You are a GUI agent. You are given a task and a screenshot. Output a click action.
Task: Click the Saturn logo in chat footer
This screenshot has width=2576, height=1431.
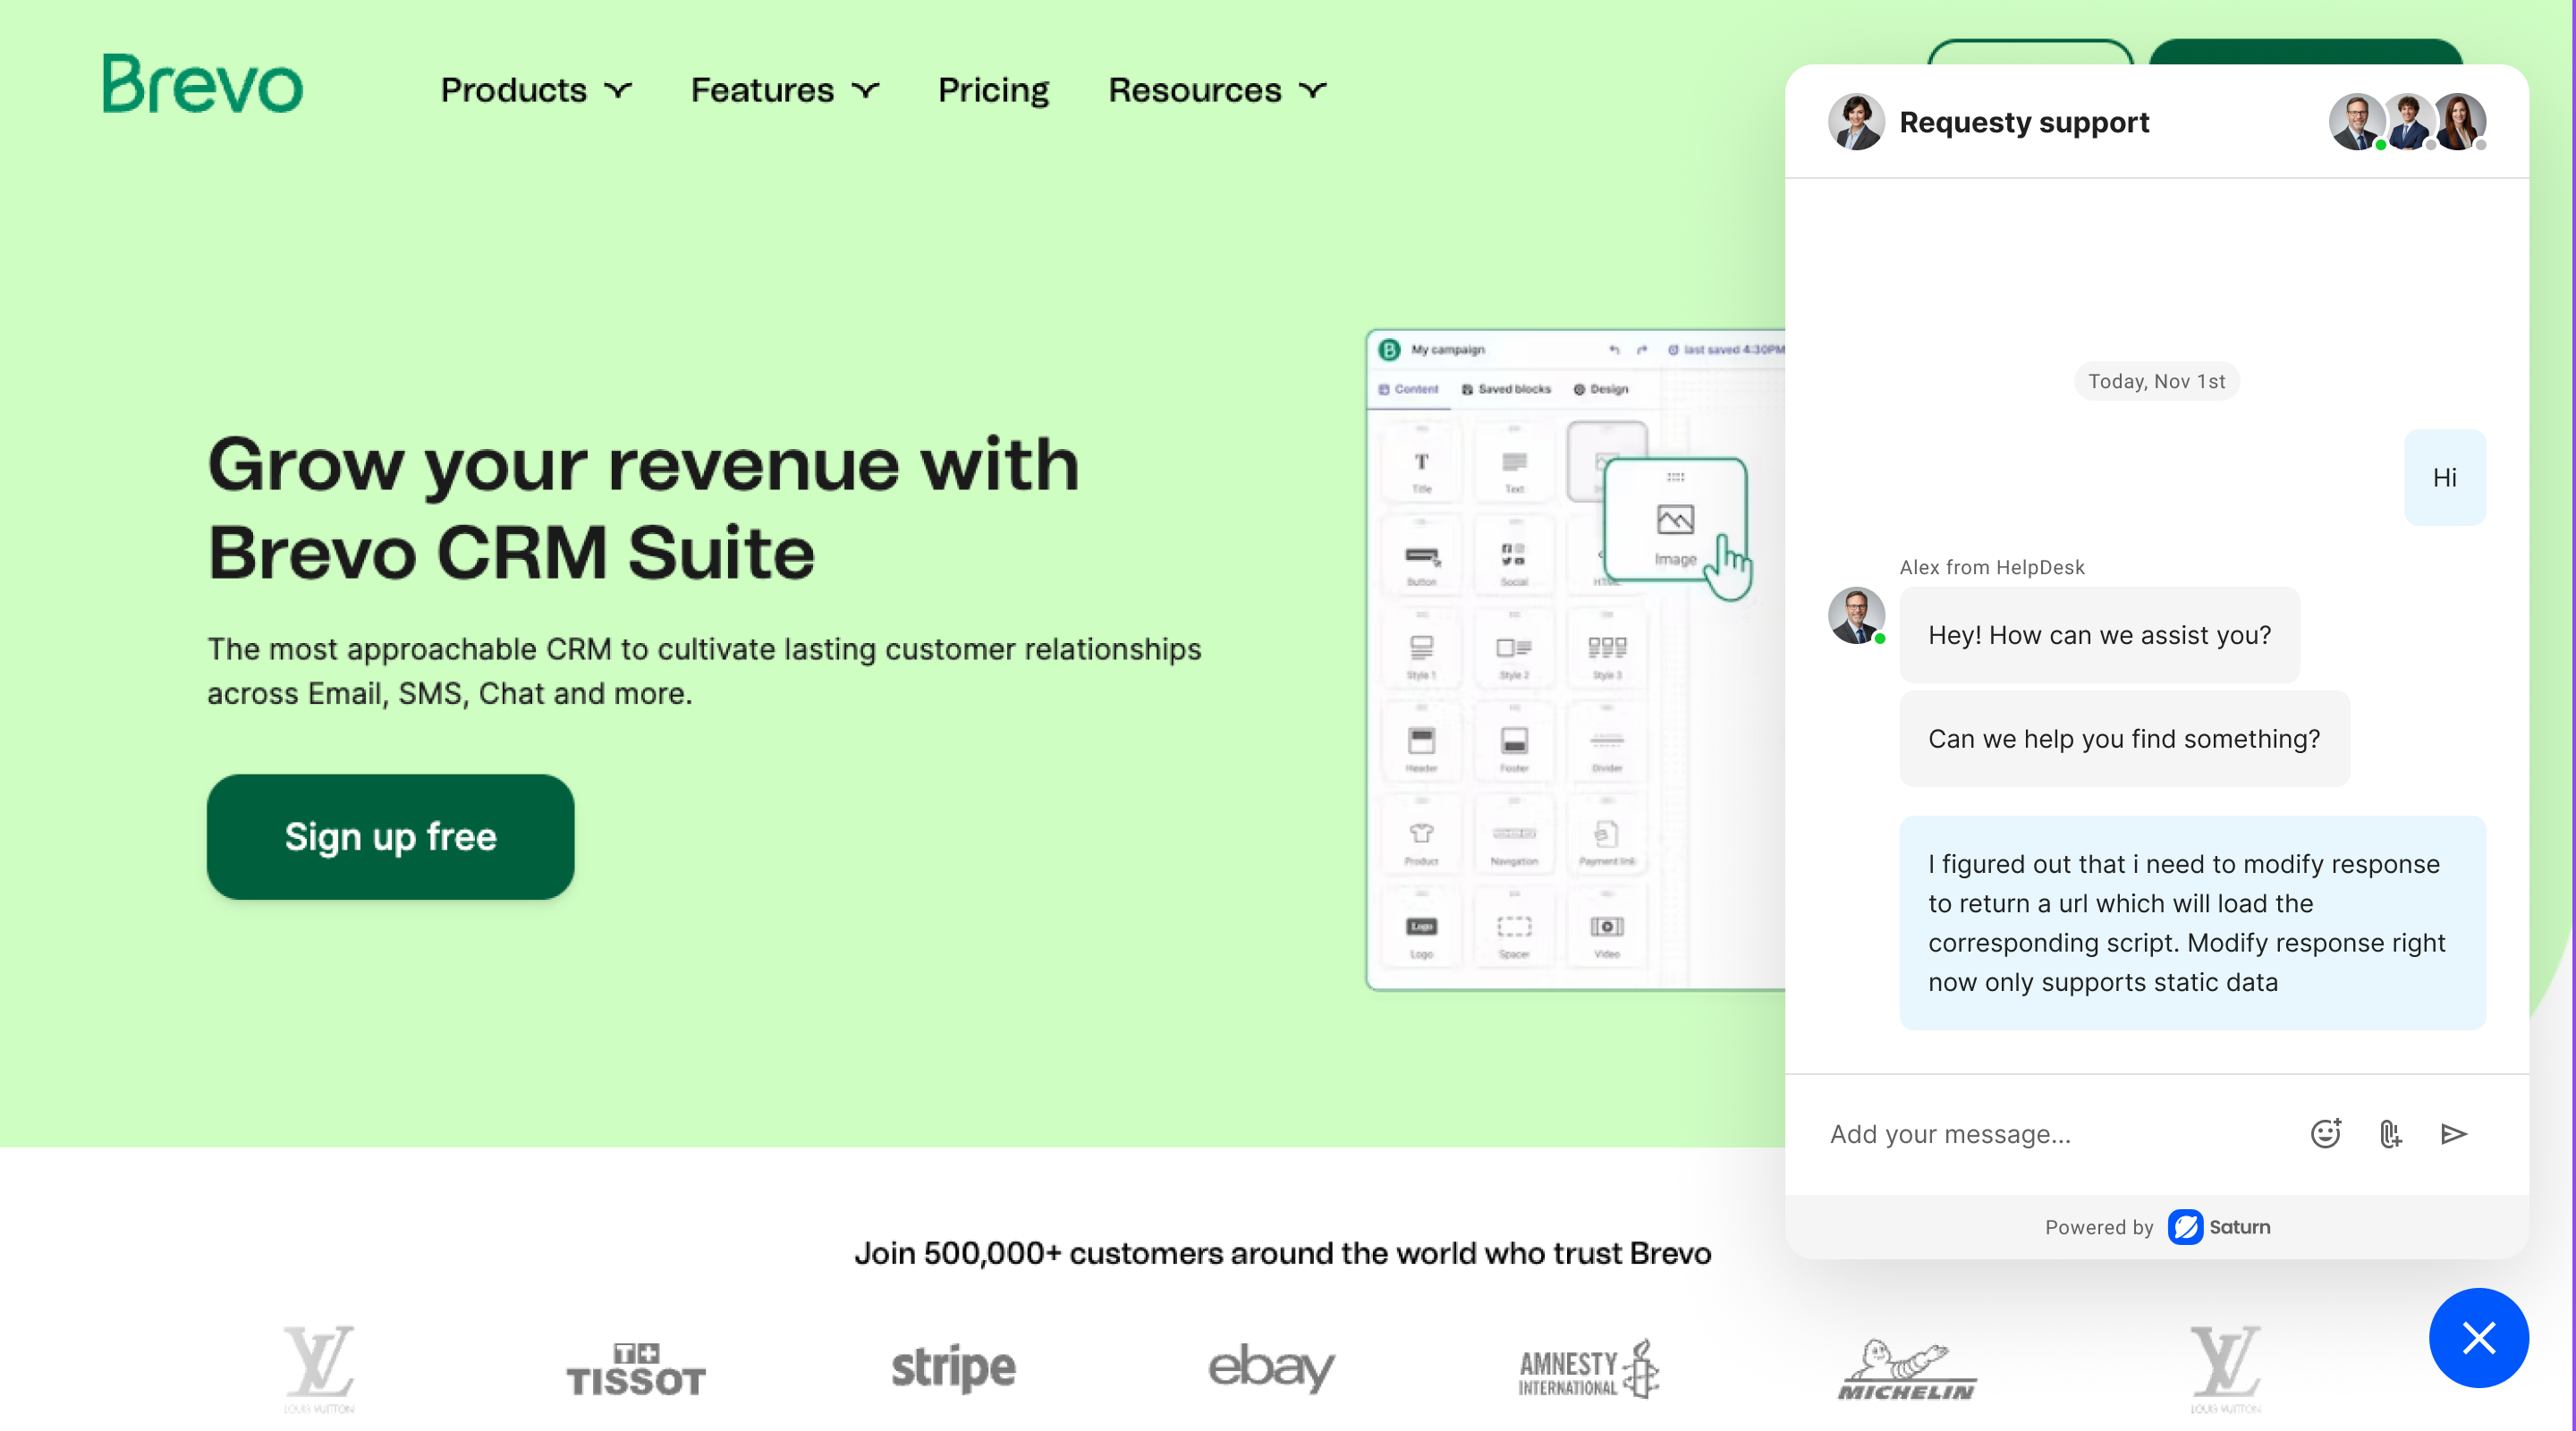2220,1226
